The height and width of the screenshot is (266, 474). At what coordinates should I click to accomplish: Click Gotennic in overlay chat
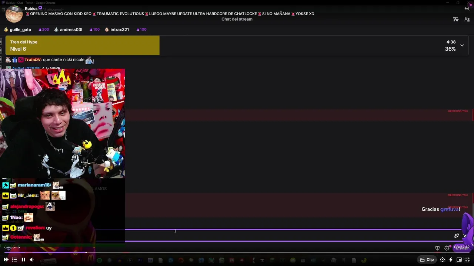[x=21, y=237]
